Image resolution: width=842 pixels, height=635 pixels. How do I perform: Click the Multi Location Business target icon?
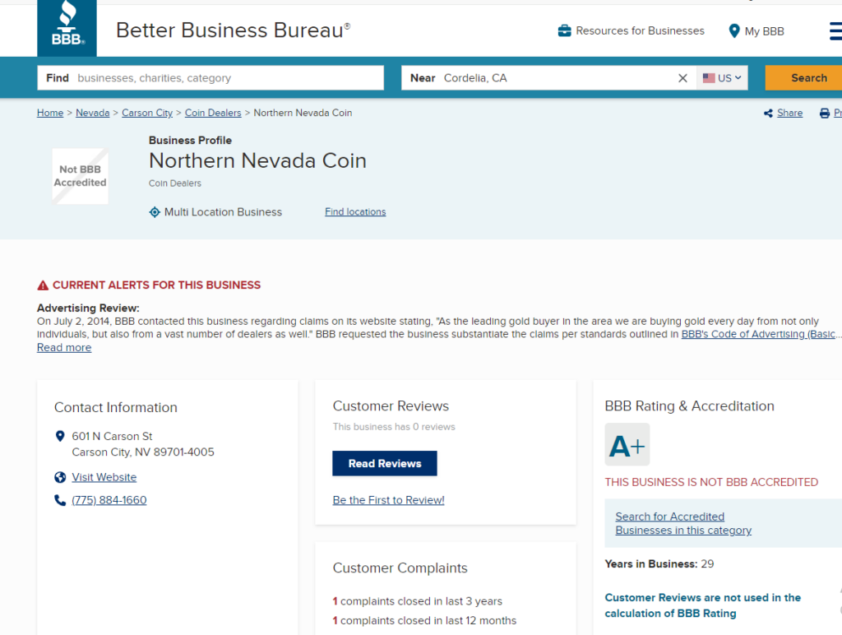point(155,212)
